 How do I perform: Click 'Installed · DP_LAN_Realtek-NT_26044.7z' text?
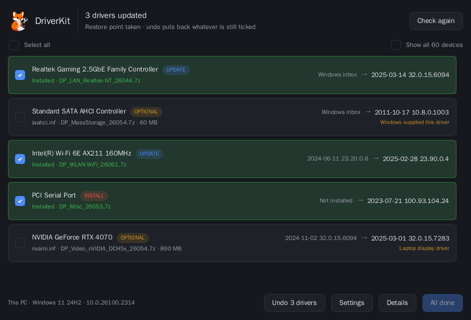pos(86,80)
